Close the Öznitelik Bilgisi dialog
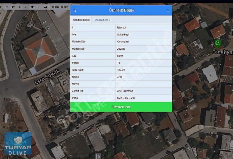The height and width of the screenshot is (159, 233). coord(168,10)
